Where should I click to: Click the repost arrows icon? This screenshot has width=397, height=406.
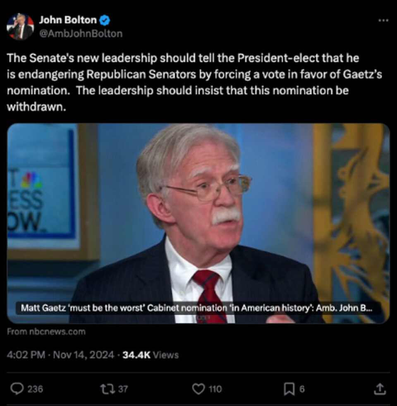[108, 389]
